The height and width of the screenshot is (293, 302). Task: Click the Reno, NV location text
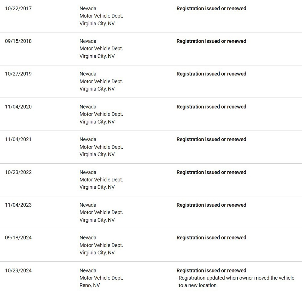[x=89, y=285]
